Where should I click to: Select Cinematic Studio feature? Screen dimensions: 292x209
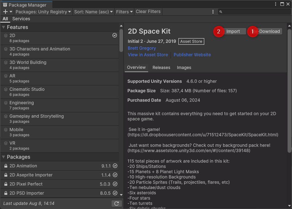tap(60, 92)
